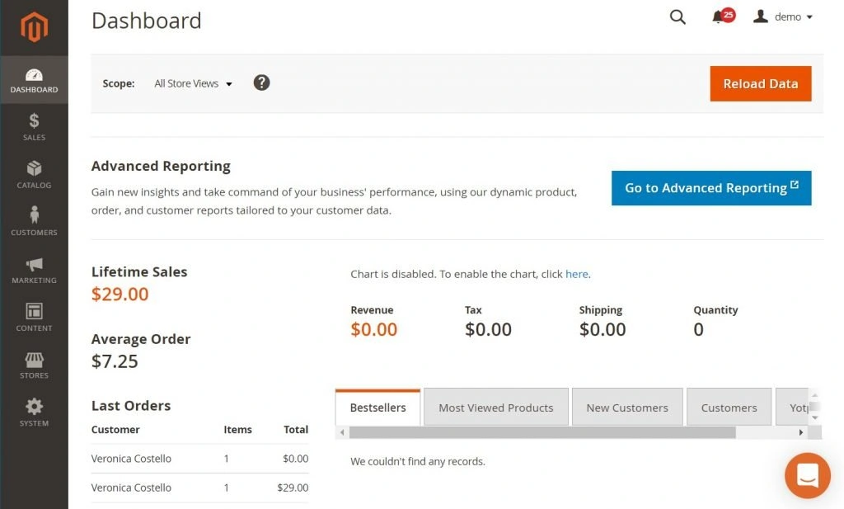Click the Reload Data button

coord(760,83)
